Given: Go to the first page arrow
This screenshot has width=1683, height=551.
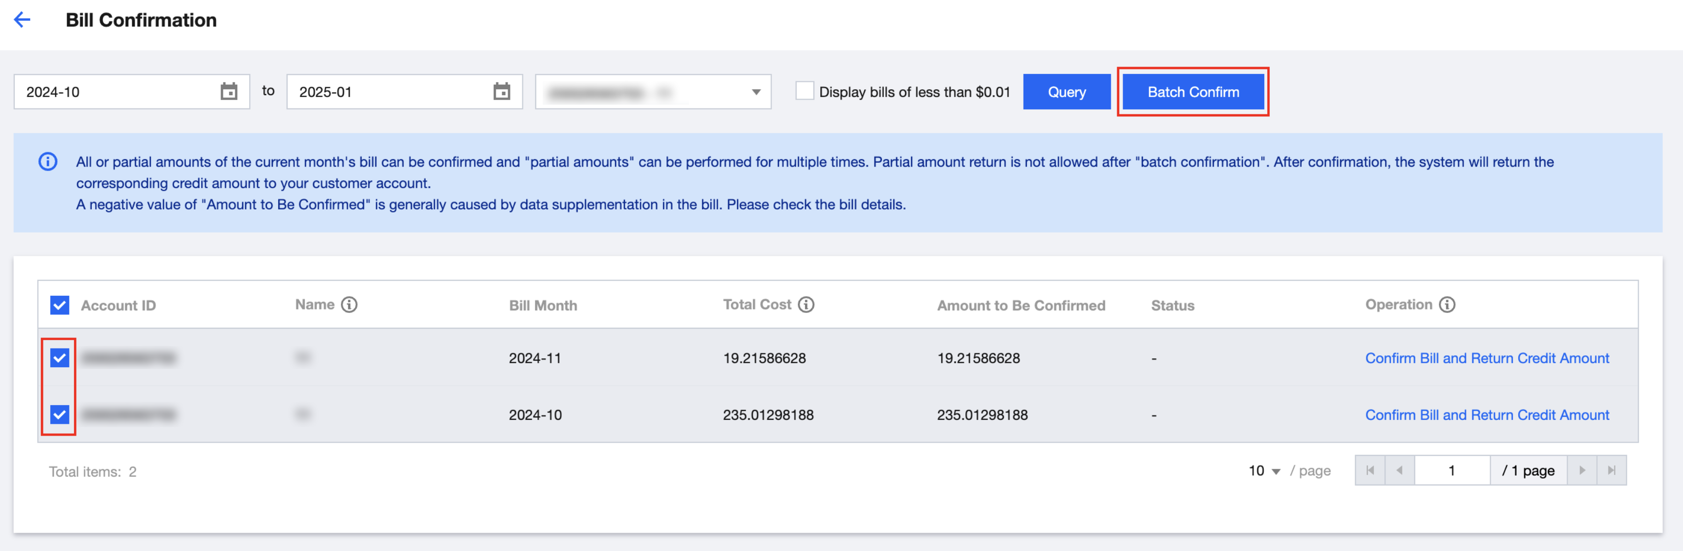Looking at the screenshot, I should (x=1370, y=471).
